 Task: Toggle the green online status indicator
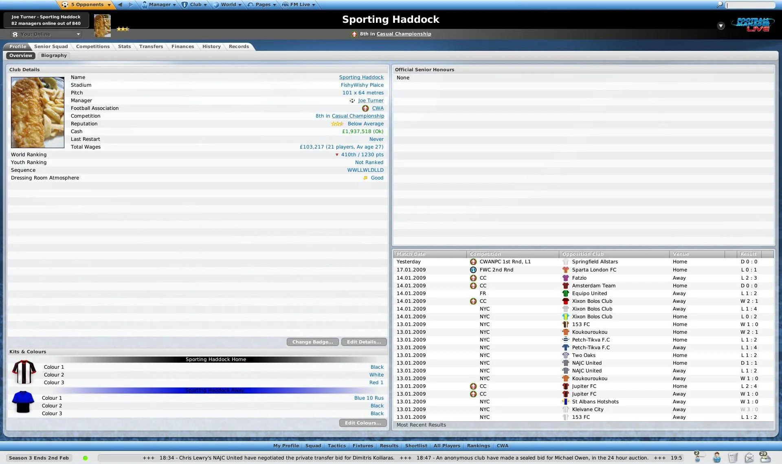86,458
